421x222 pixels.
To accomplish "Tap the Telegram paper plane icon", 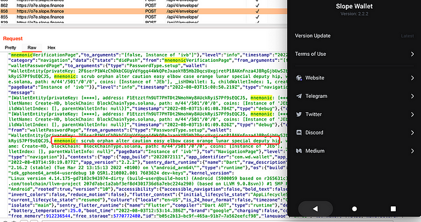I will [x=299, y=96].
